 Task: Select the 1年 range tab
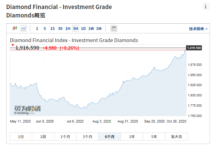132,137
